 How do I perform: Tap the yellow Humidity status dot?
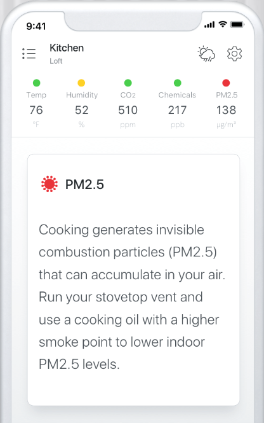81,83
